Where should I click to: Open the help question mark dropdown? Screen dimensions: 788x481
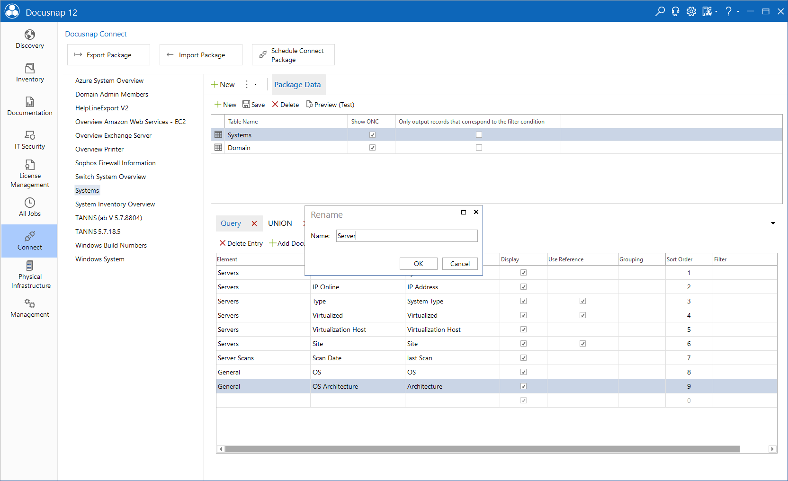pyautogui.click(x=732, y=11)
